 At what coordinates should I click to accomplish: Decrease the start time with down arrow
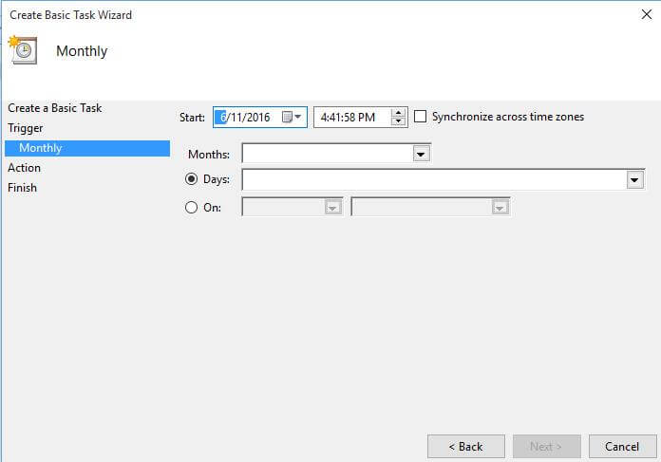pos(398,121)
